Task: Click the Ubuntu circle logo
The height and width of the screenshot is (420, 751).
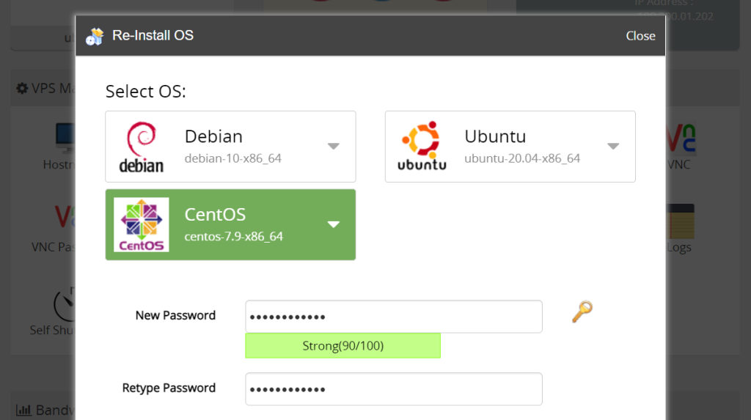Action: coord(422,147)
